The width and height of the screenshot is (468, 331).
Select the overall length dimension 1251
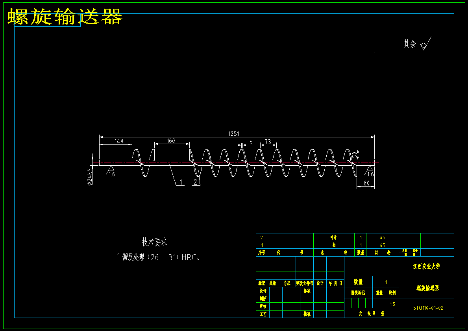click(x=234, y=134)
